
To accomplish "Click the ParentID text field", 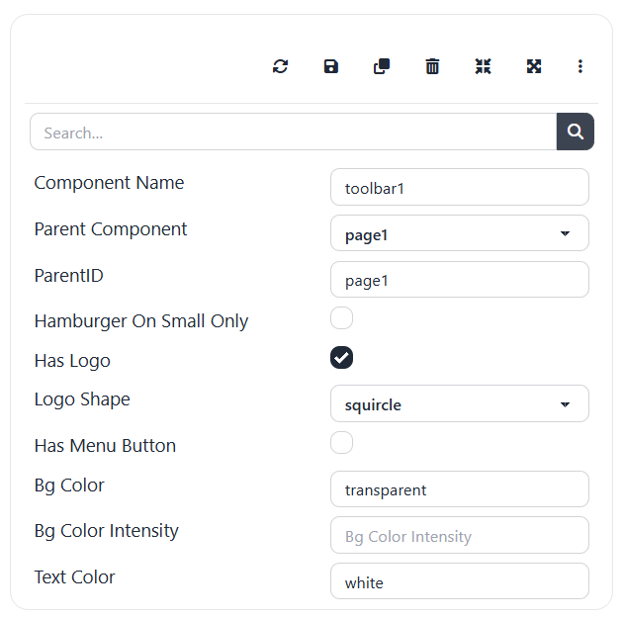I will tap(459, 280).
